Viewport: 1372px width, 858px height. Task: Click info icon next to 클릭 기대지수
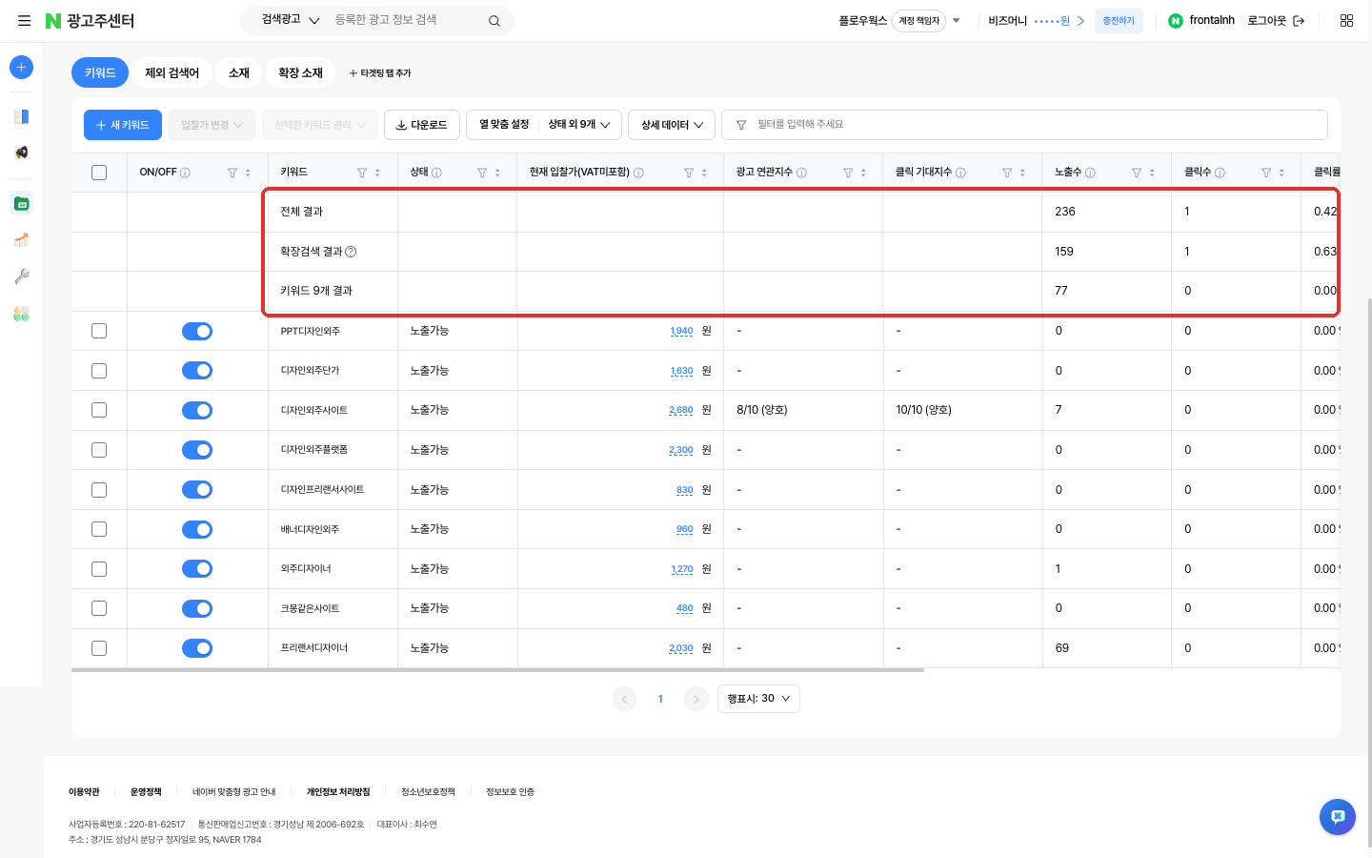[x=960, y=173]
